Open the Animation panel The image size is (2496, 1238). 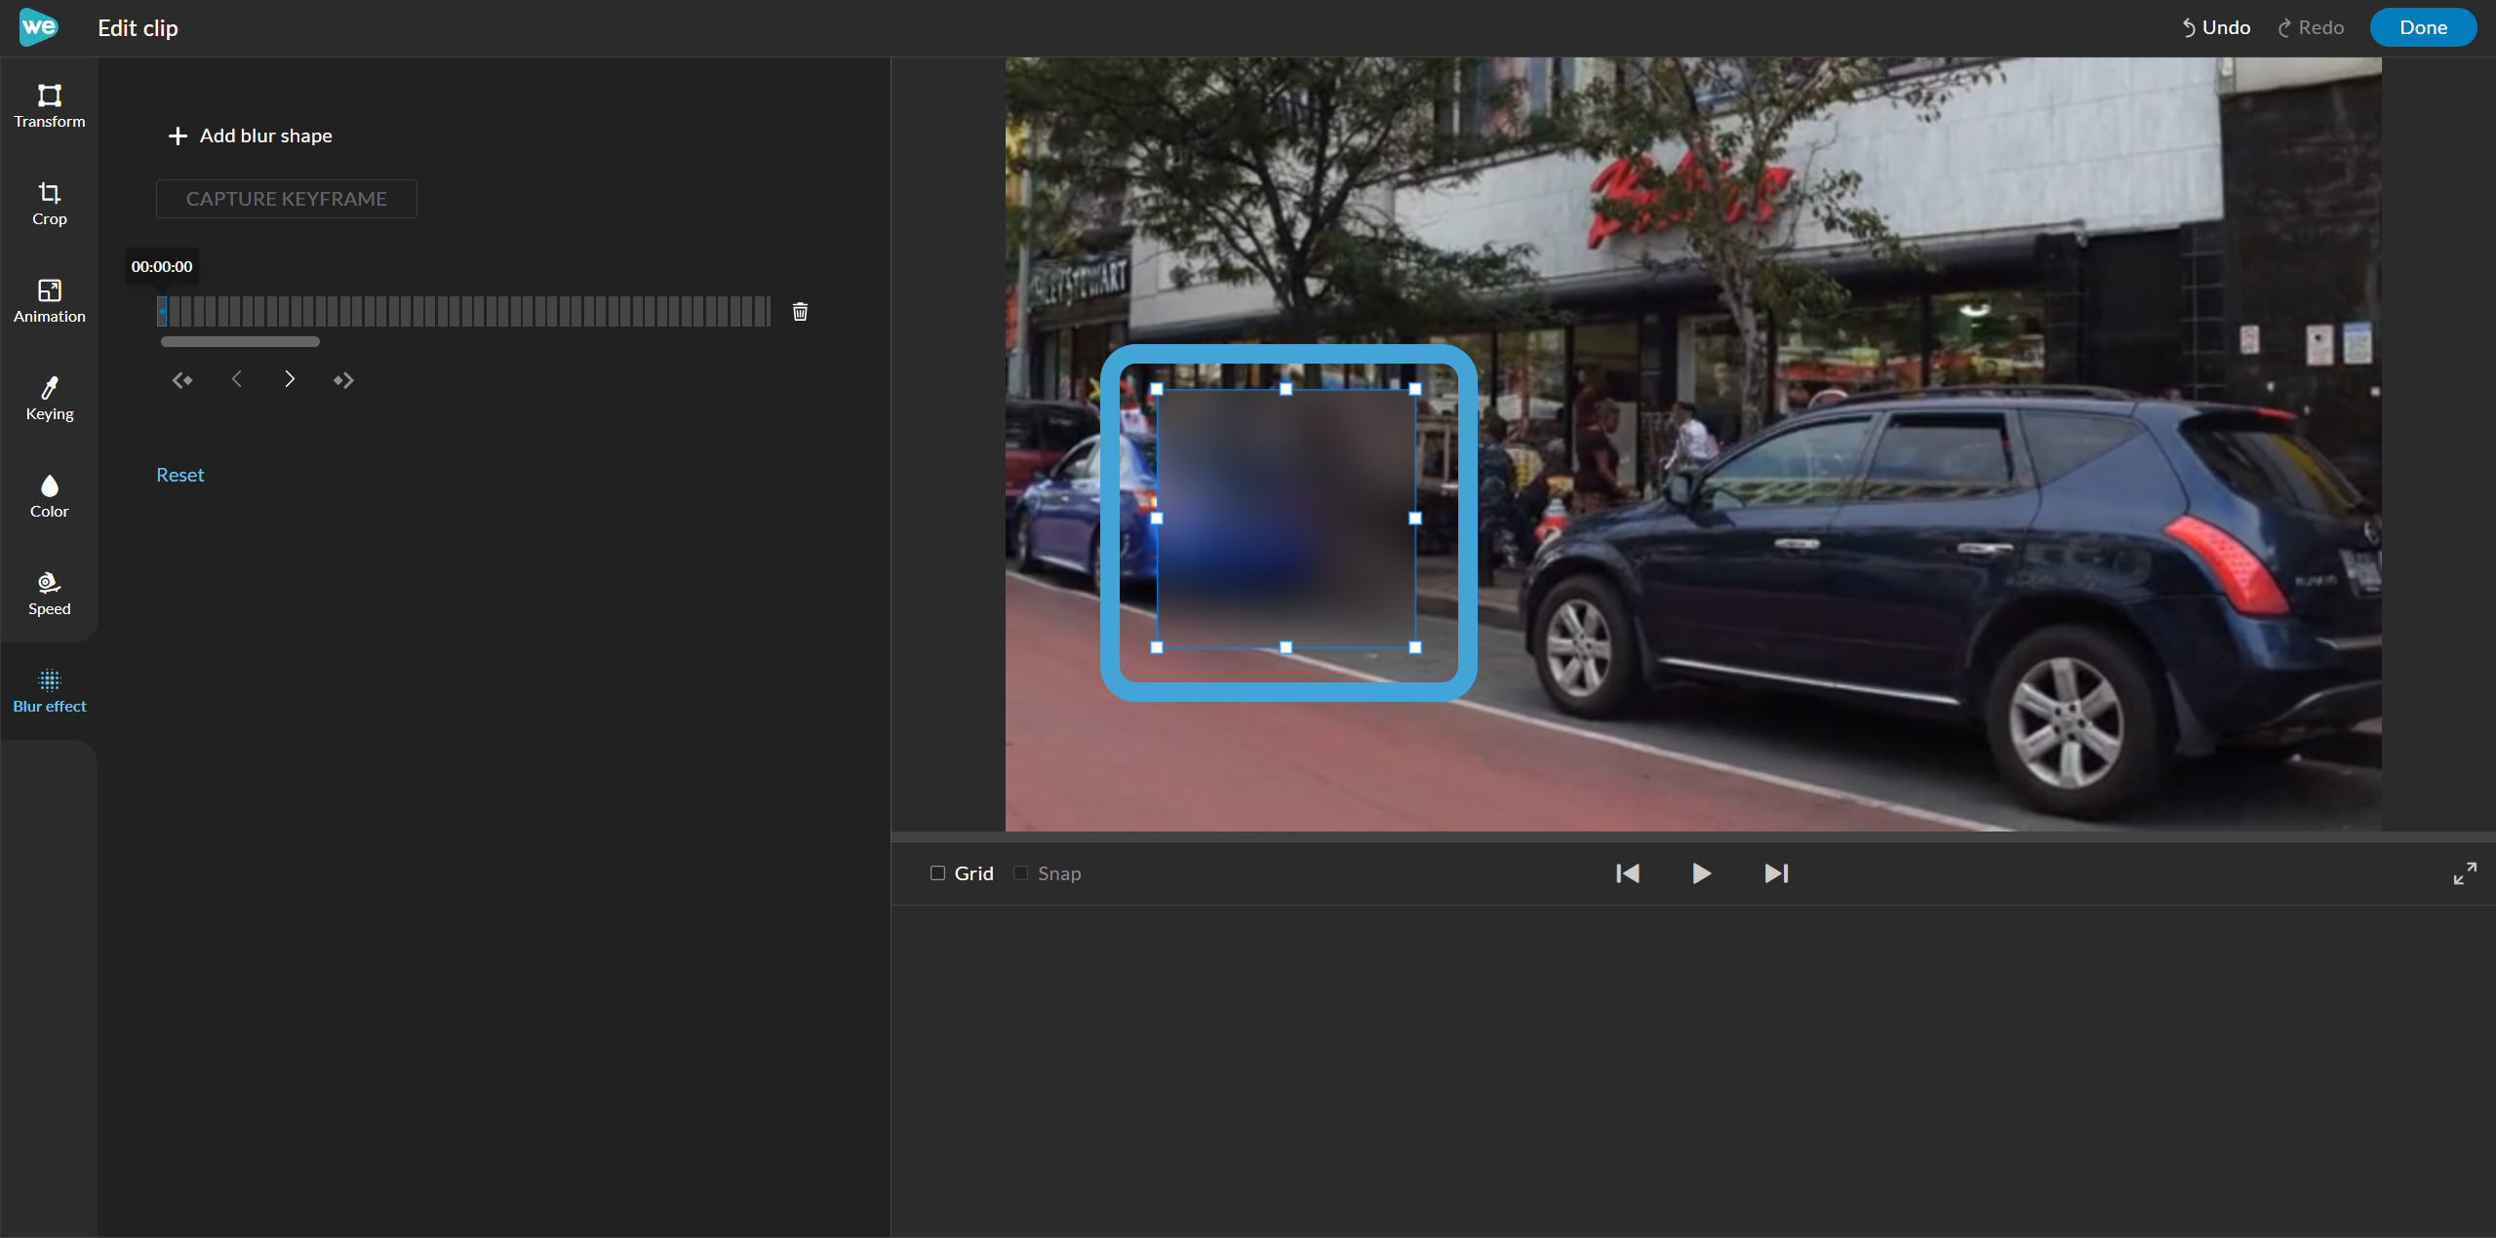[x=49, y=300]
